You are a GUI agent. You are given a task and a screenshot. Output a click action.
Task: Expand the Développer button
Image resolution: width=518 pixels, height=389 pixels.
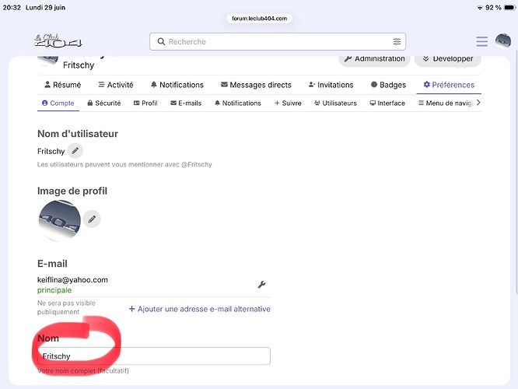(448, 59)
